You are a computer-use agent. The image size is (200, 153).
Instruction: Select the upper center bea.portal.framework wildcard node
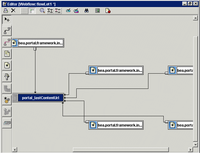(116, 70)
